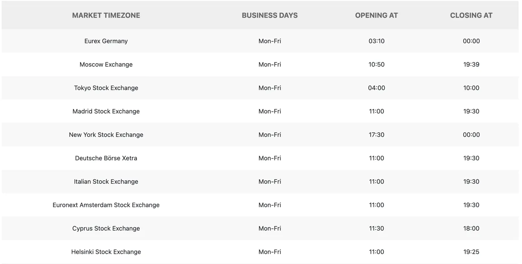Select Madrid Stock Exchange market name

[106, 111]
